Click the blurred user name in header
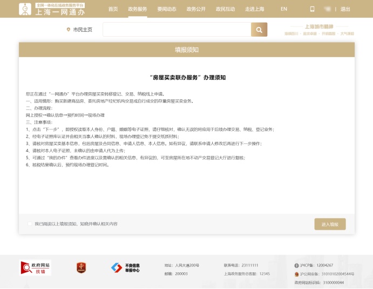373x289 pixels. coord(327,9)
